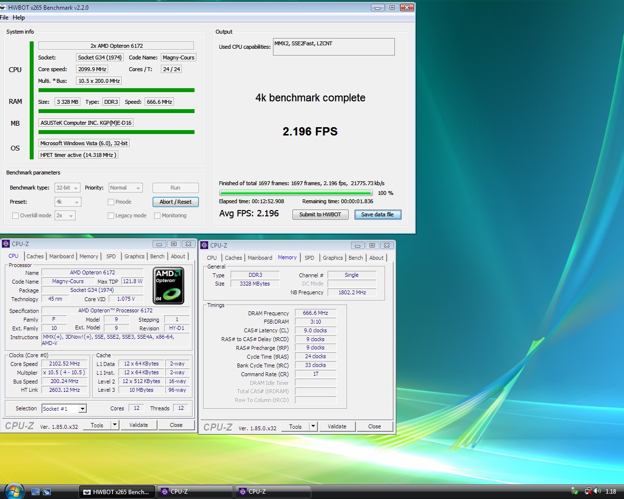Click the Run benchmark button

[175, 188]
